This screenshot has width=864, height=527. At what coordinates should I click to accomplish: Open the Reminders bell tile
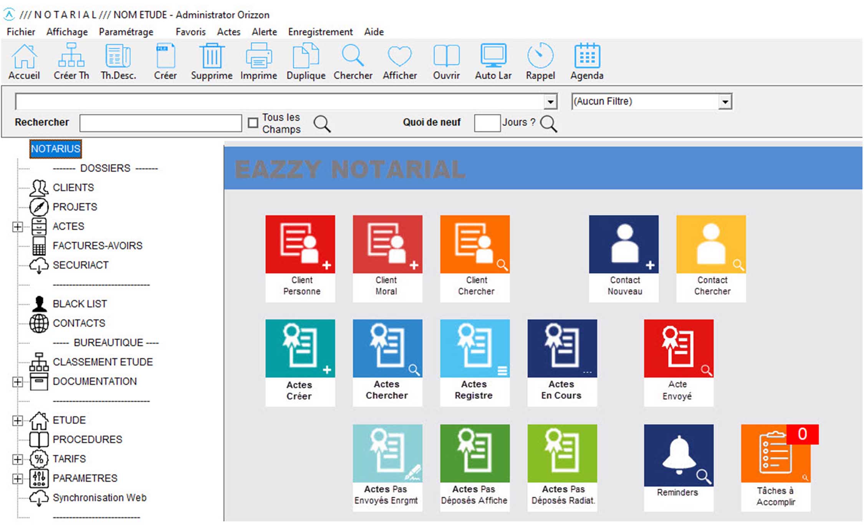pyautogui.click(x=679, y=468)
